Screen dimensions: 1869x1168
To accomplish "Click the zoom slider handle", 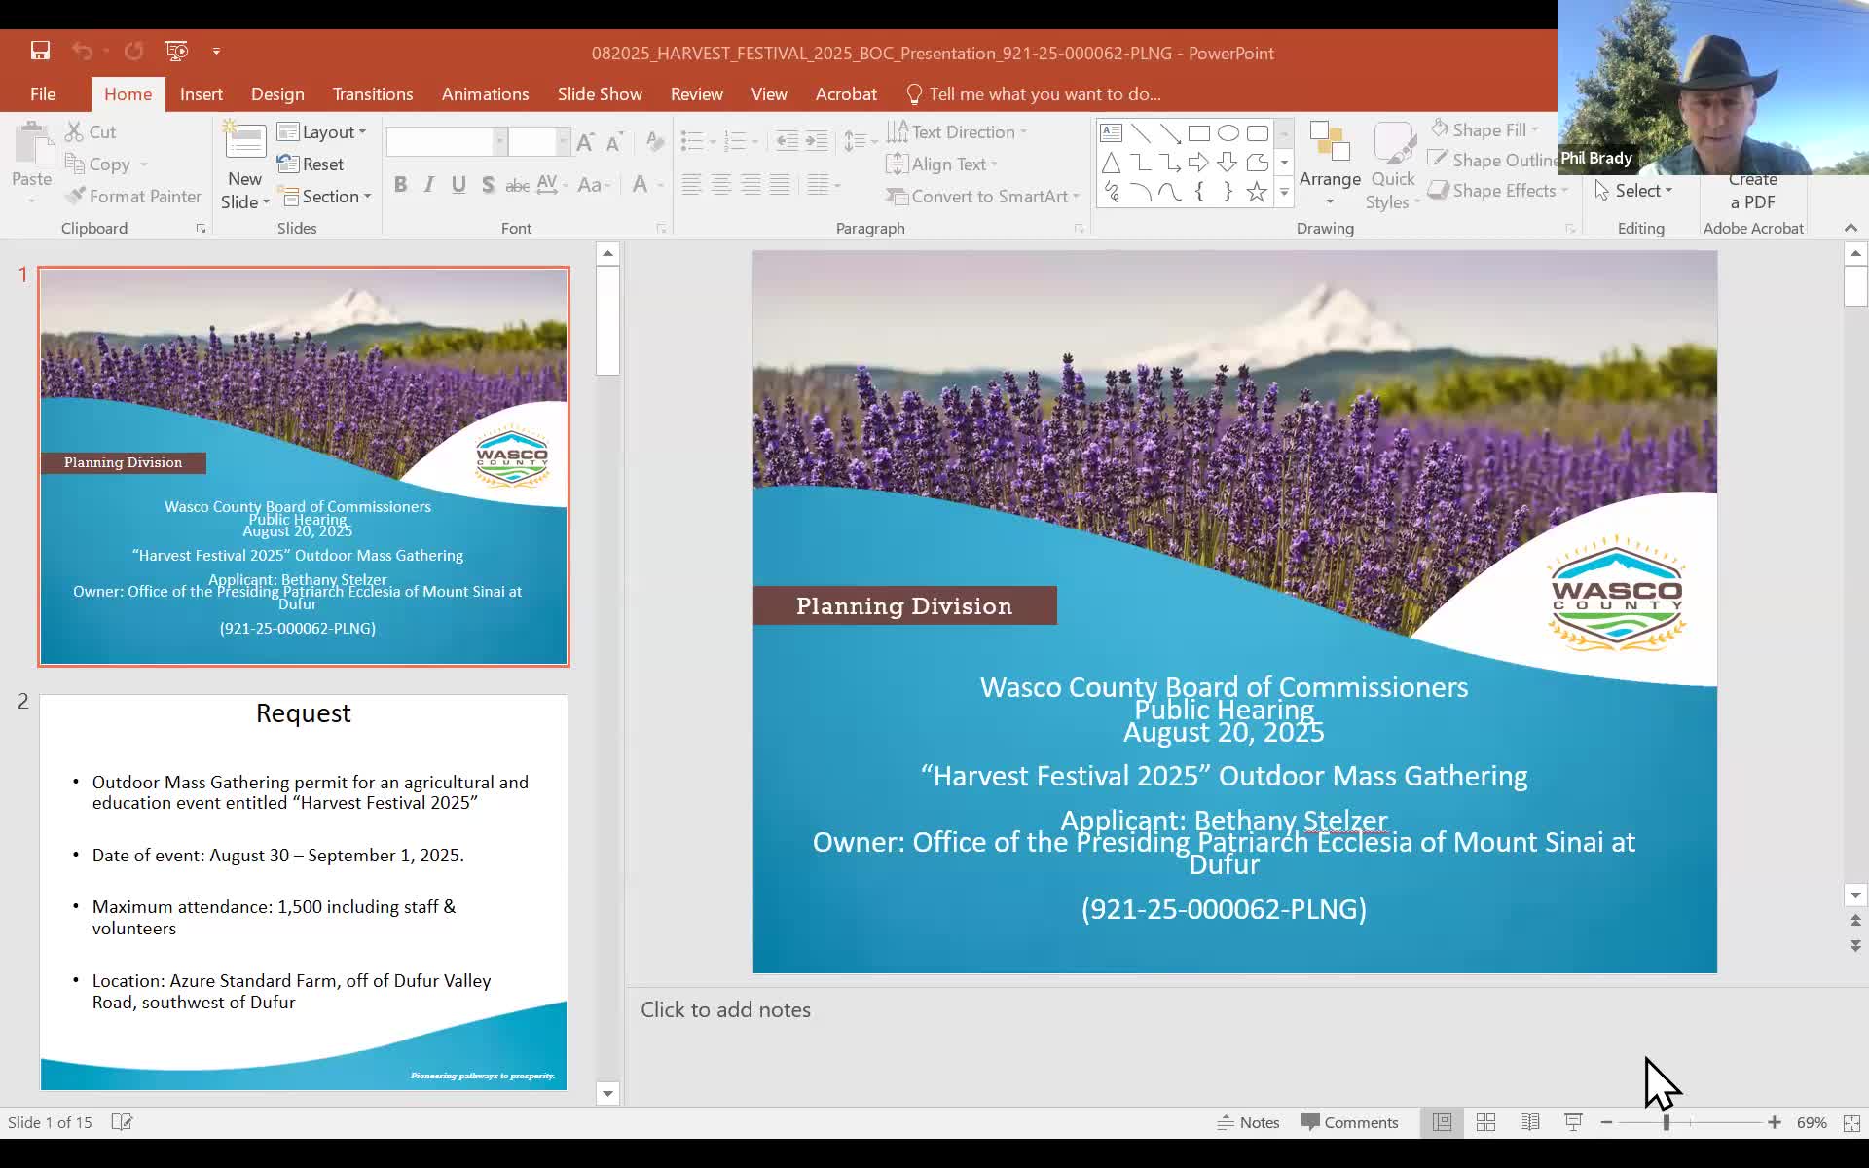I will click(1667, 1122).
